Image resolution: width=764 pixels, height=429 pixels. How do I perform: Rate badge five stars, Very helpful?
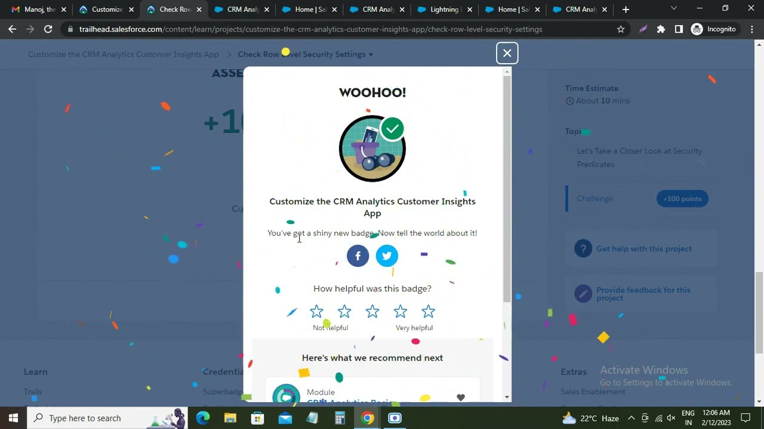(x=429, y=311)
